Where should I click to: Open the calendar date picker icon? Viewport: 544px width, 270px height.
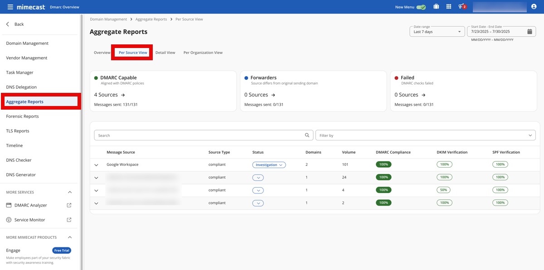(x=529, y=32)
